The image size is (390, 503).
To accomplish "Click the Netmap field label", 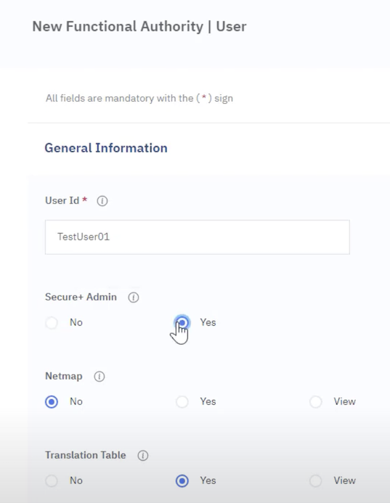I will click(x=64, y=376).
